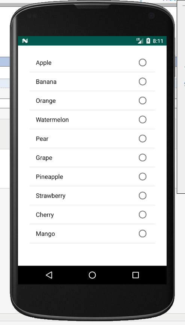The width and height of the screenshot is (185, 325).
Task: Choose the Cherry radio button
Action: pos(143,214)
